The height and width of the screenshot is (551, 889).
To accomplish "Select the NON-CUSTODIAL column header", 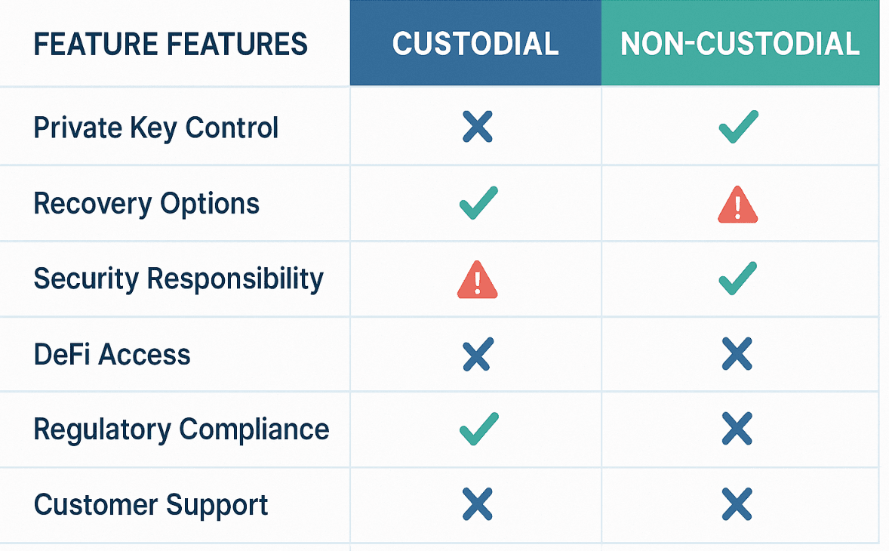I will [740, 43].
